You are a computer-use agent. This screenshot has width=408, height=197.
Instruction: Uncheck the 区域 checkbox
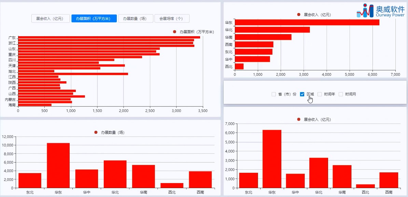point(302,94)
